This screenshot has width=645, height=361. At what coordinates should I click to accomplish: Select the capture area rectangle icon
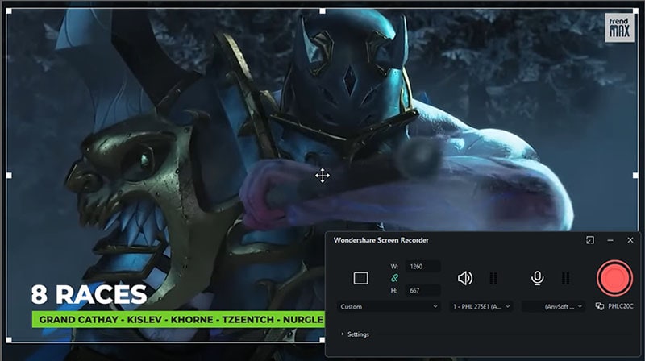[360, 278]
